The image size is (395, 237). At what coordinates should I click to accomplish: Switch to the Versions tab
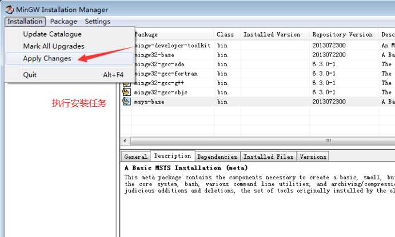tap(313, 156)
